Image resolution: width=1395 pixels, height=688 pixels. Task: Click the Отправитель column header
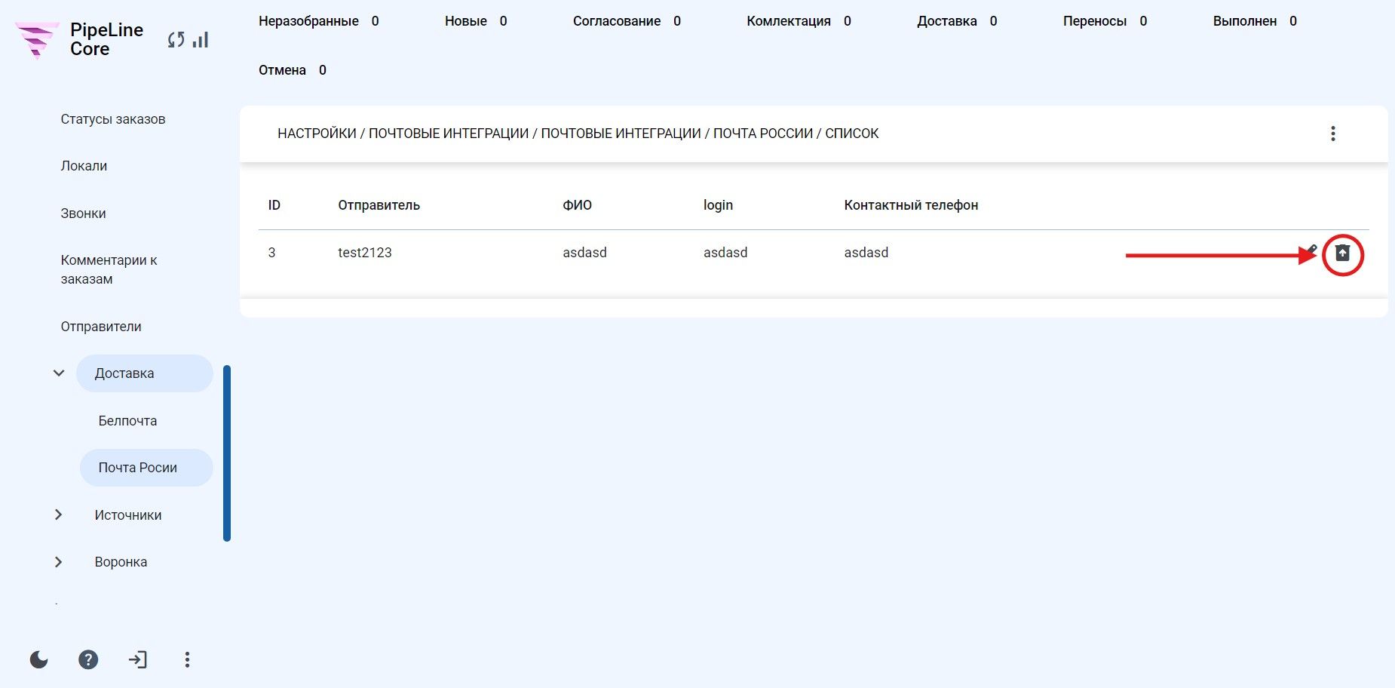[379, 205]
